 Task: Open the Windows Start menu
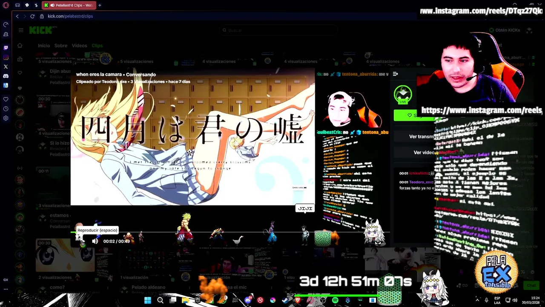[147, 300]
